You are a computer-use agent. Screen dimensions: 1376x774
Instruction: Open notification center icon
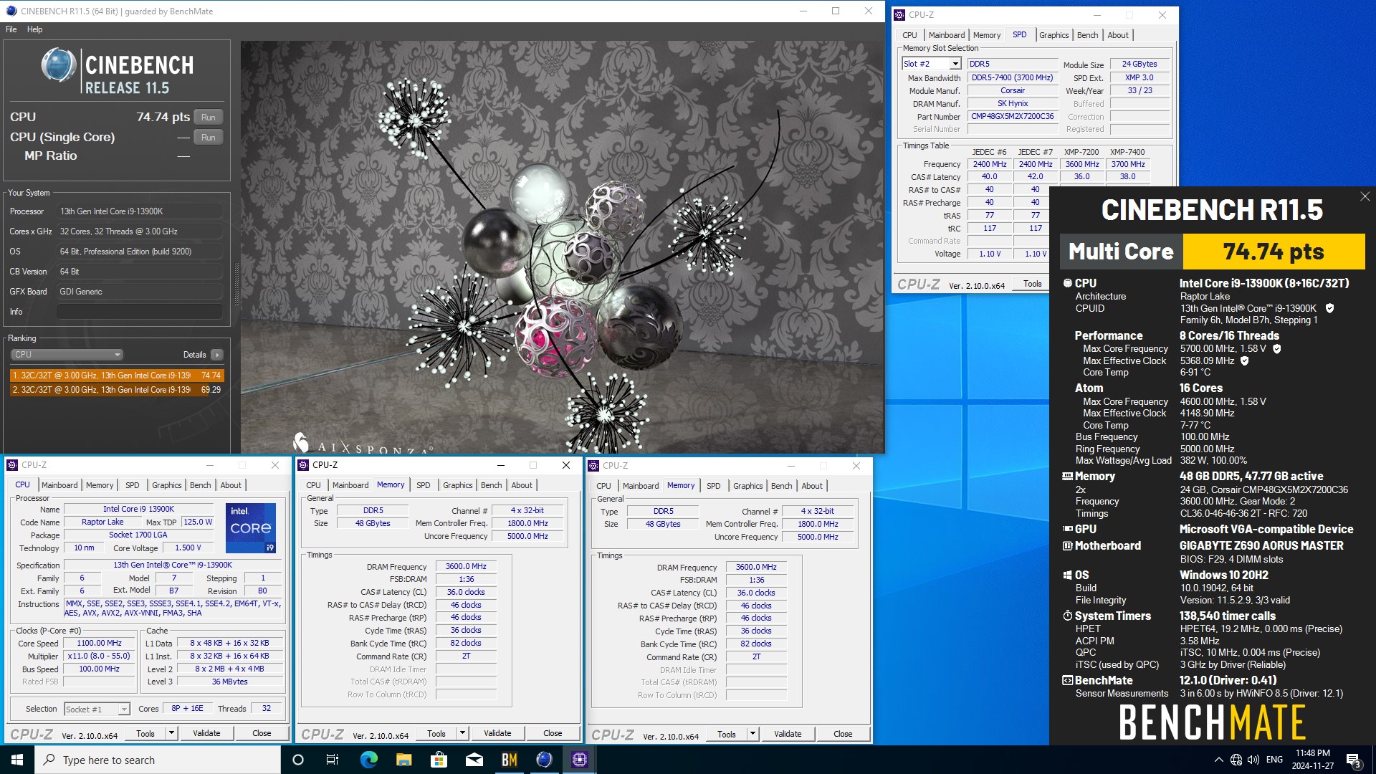[x=1353, y=760]
